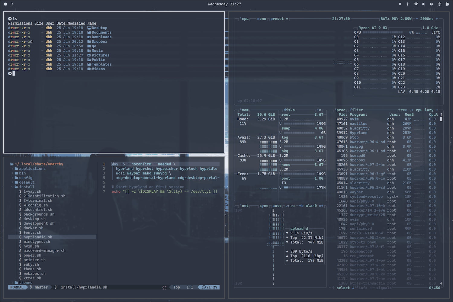This screenshot has width=453, height=302.
Task: Toggle auto scaling in net panel
Action: 277,206
